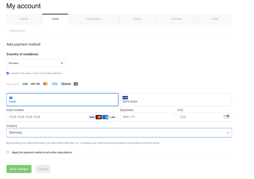Select the SEPA Debit payment option
This screenshot has width=254, height=179.
click(176, 99)
